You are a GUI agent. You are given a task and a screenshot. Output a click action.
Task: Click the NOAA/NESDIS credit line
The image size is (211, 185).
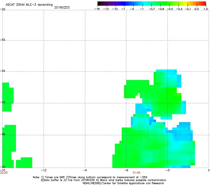coord(123,183)
